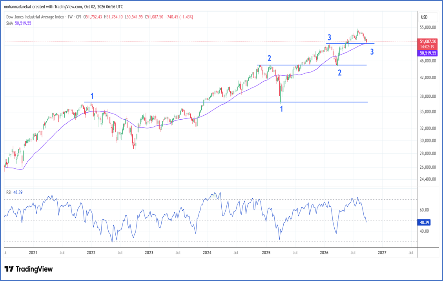Screen dimensions: 443x281
Task: Click the blue 48.39 RSI axis tag
Action: (x=424, y=223)
